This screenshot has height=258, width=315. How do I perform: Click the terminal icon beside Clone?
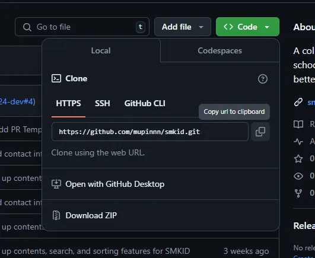pos(56,78)
